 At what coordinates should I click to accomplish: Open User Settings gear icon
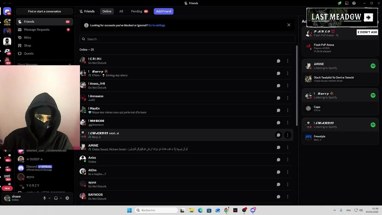pos(67,198)
